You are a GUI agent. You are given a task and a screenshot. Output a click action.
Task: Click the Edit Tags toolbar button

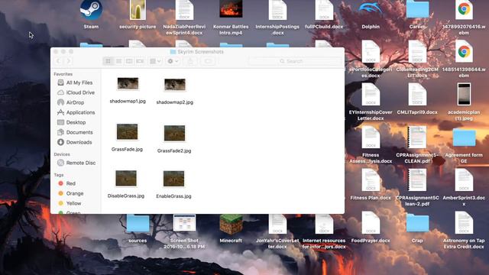209,61
